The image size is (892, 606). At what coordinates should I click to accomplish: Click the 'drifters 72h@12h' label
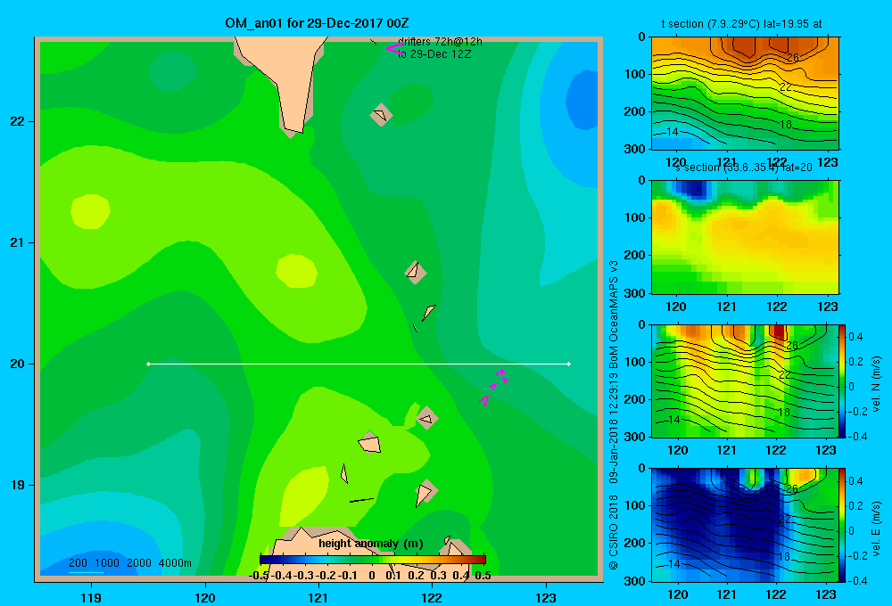440,42
